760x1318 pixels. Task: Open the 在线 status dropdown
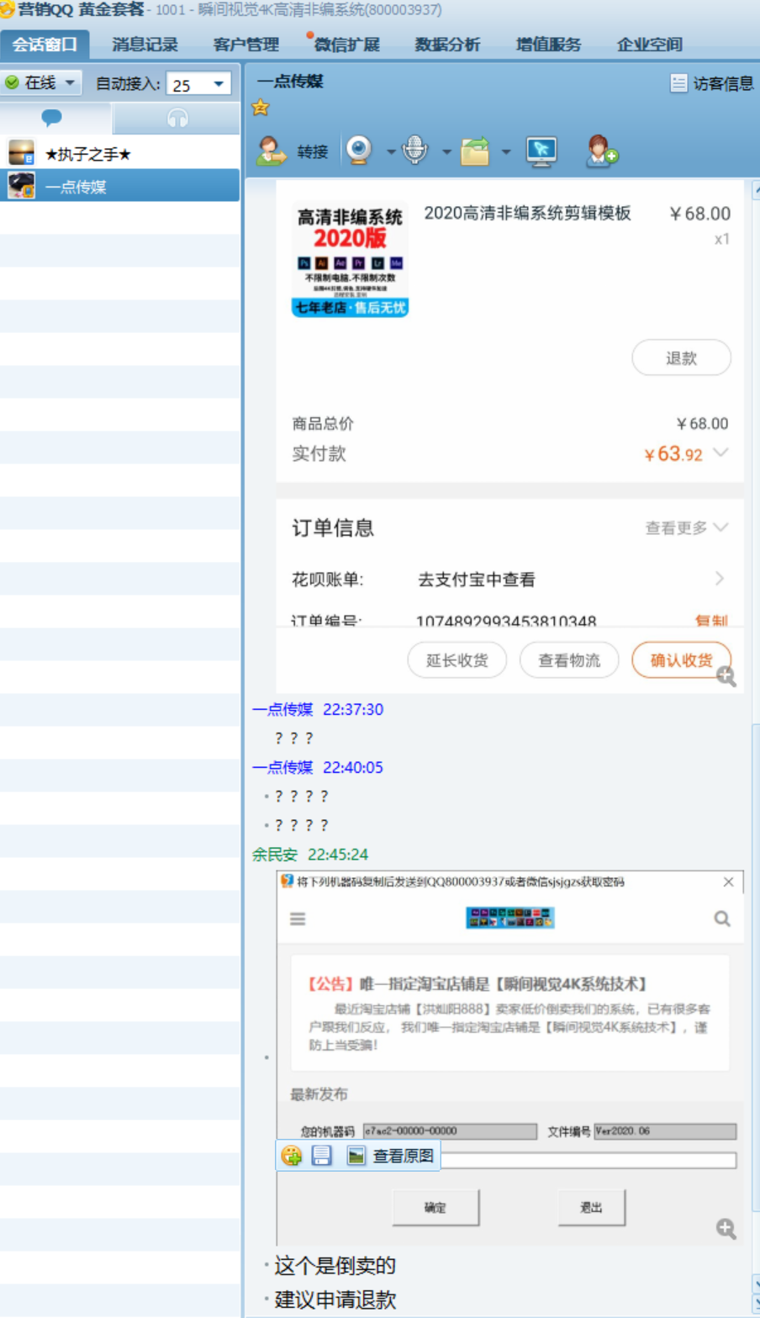pyautogui.click(x=41, y=82)
